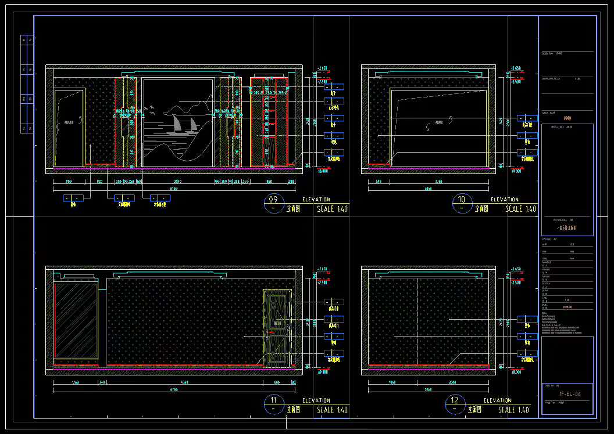Click the leftmost blue tag box below elevation 09
Screen dimensions: 614x434
[73, 198]
